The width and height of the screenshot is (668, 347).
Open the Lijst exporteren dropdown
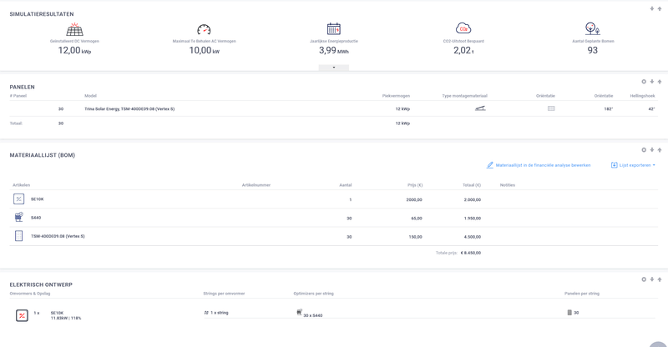633,165
